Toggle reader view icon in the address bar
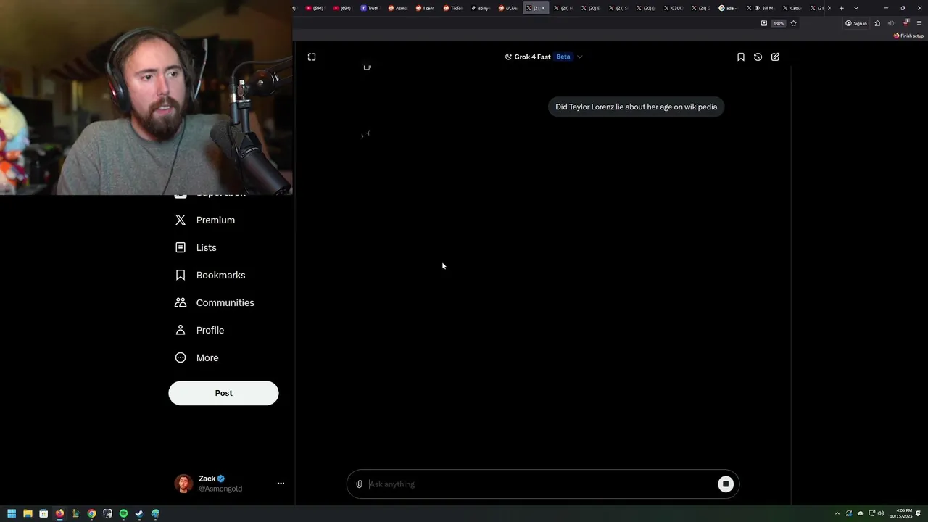 [763, 23]
